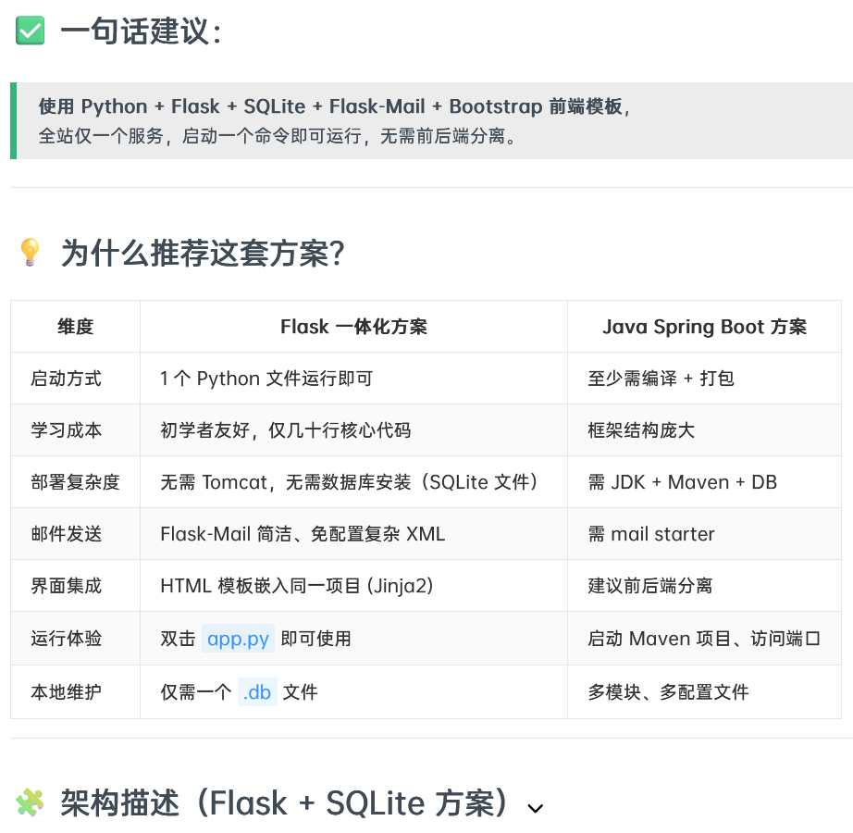Screen dimensions: 853x833
Task: Click the quote line 全站仅一个服务
Action: coord(278,136)
